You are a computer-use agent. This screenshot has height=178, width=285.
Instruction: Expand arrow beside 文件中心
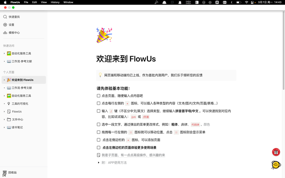click(4, 119)
